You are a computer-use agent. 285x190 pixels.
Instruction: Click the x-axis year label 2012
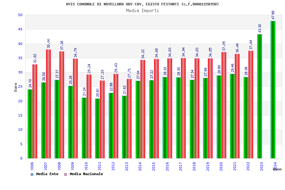[113, 166]
